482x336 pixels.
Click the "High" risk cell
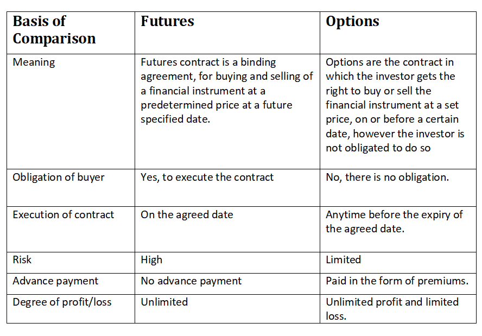tap(151, 260)
